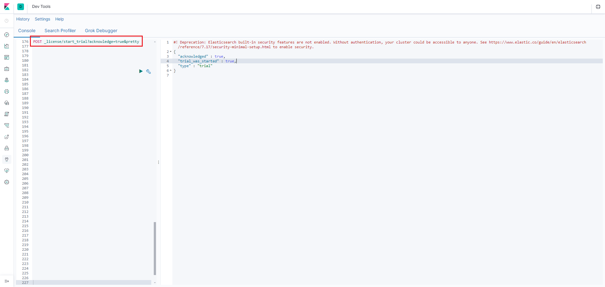Screen dimensions: 605x287
Task: Open Visualize chart icon in sidebar
Action: pyautogui.click(x=7, y=46)
